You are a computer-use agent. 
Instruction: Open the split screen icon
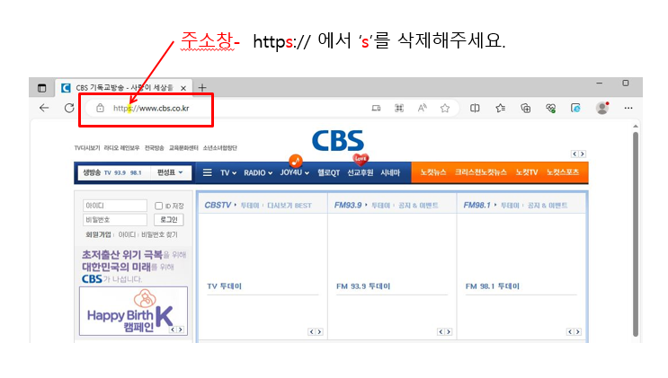pyautogui.click(x=475, y=108)
